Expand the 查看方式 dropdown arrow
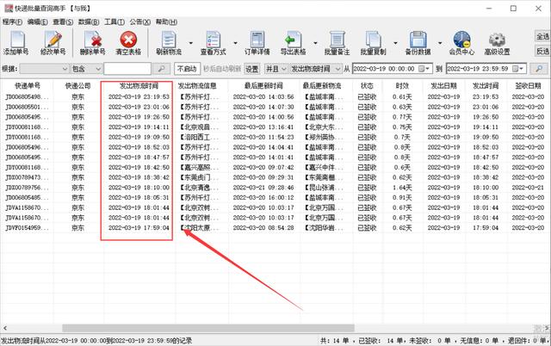This screenshot has width=551, height=346. pyautogui.click(x=235, y=43)
